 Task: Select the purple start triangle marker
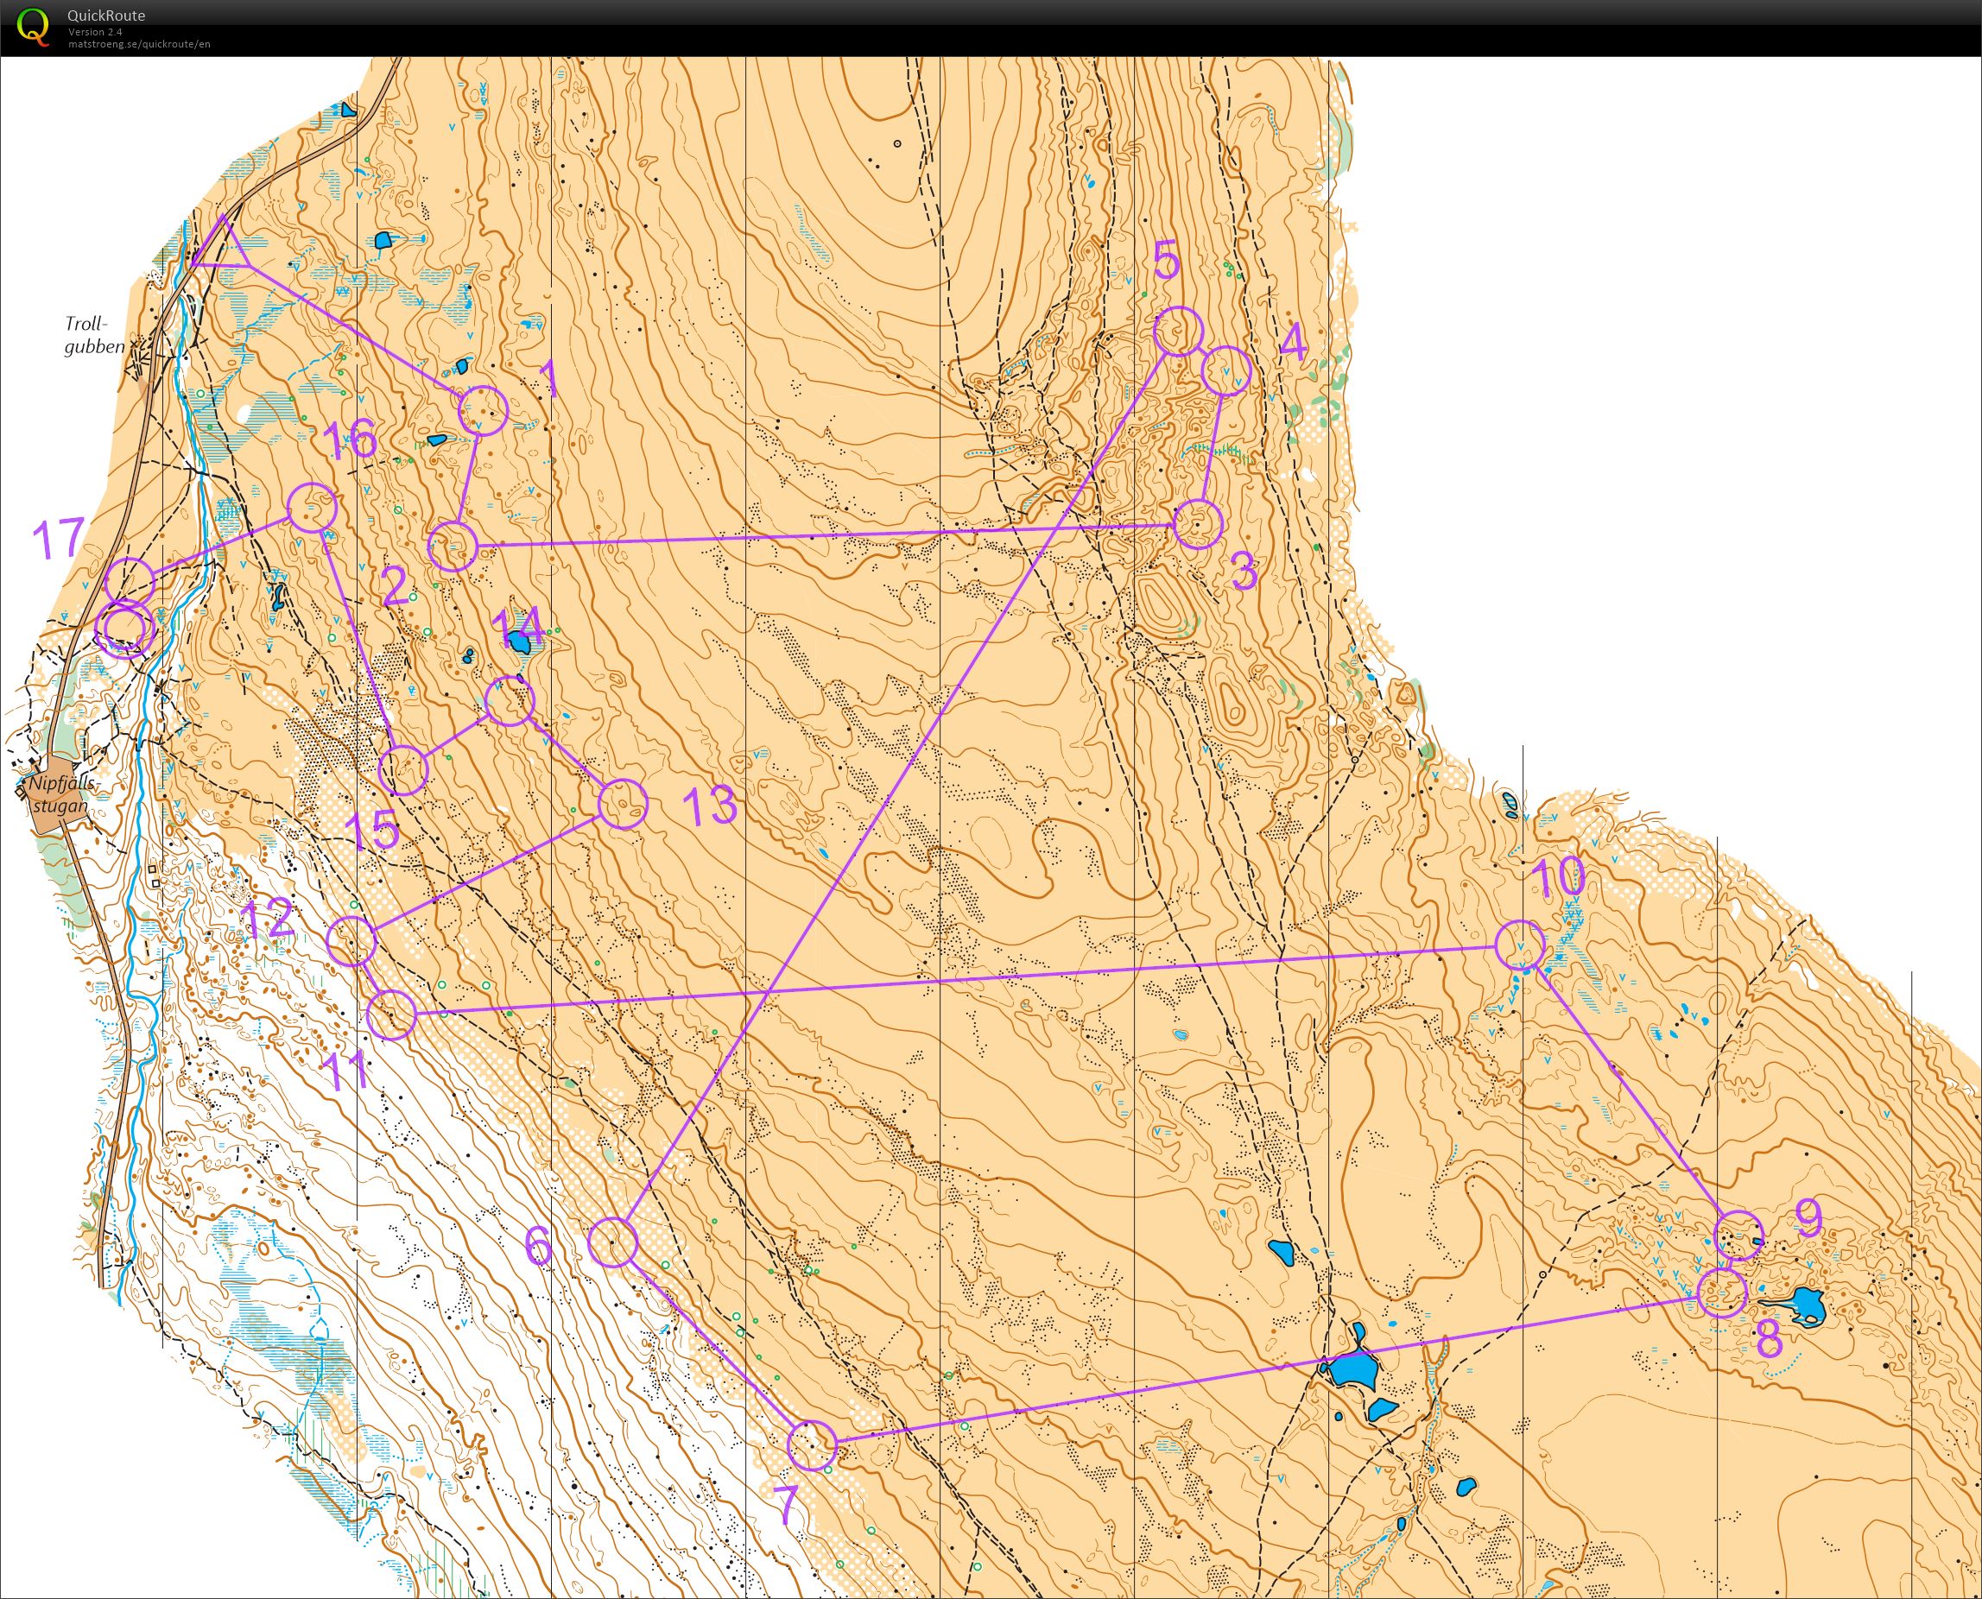point(221,248)
